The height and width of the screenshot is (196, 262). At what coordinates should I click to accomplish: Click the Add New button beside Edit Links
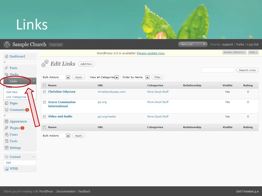coord(86,64)
